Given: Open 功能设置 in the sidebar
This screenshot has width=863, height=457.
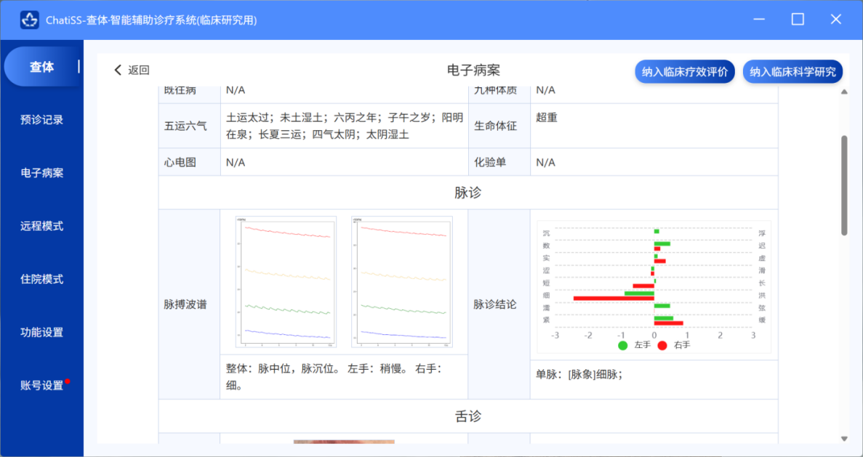Looking at the screenshot, I should coord(42,333).
